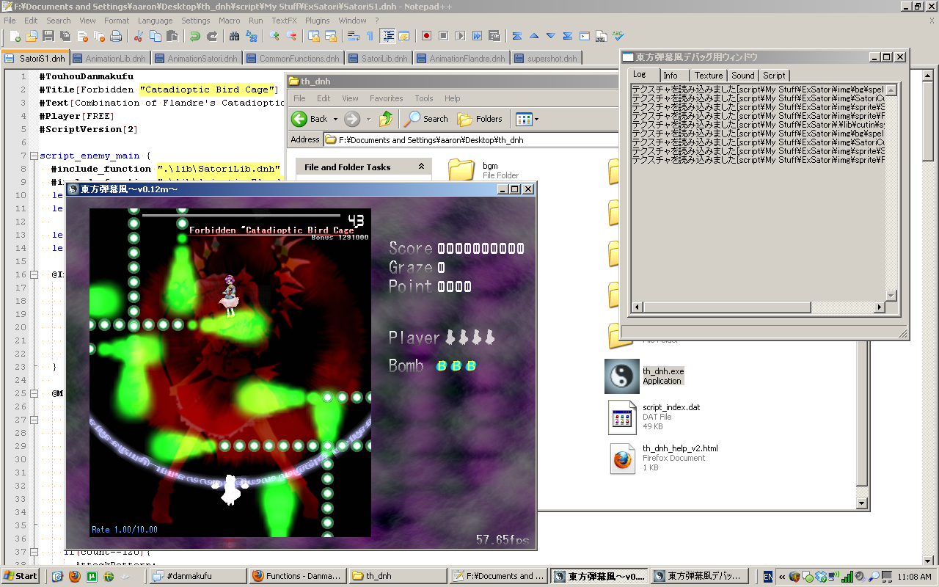Open the Texture tab in debug window
939x587 pixels.
pyautogui.click(x=709, y=76)
